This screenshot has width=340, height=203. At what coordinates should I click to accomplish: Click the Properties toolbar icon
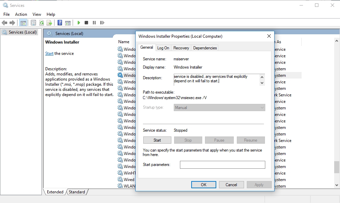pos(32,23)
